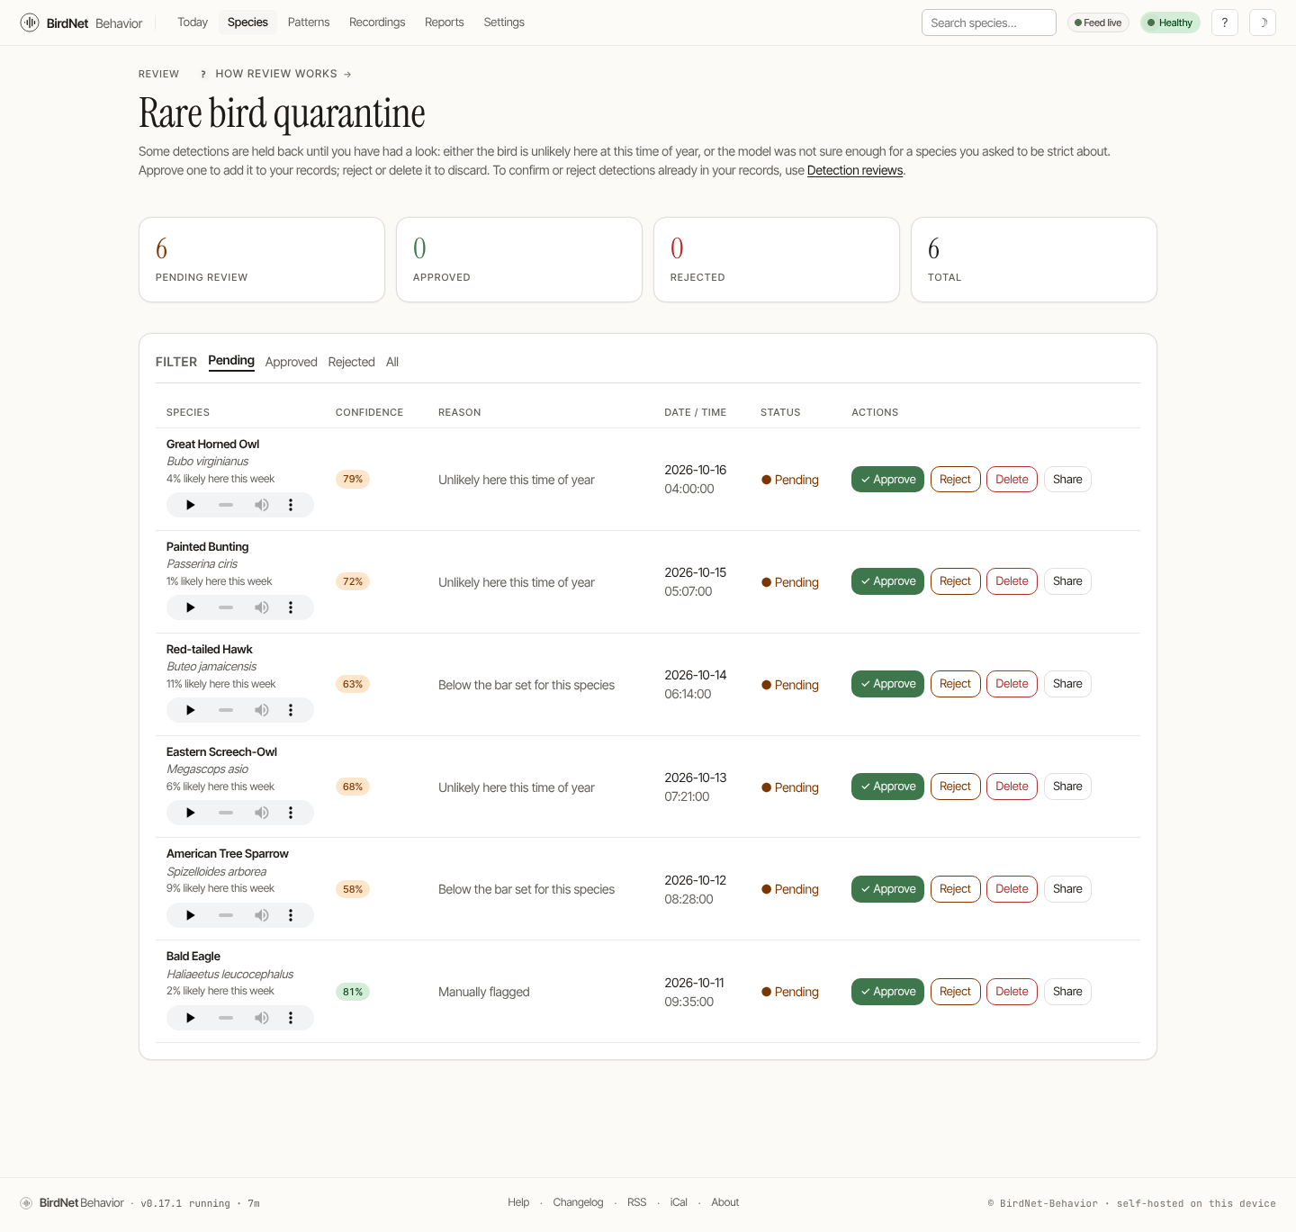The height and width of the screenshot is (1232, 1296).
Task: Open the Today page
Action: (193, 22)
